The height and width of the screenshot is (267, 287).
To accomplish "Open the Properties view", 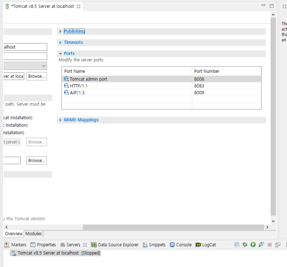I will pos(43,245).
